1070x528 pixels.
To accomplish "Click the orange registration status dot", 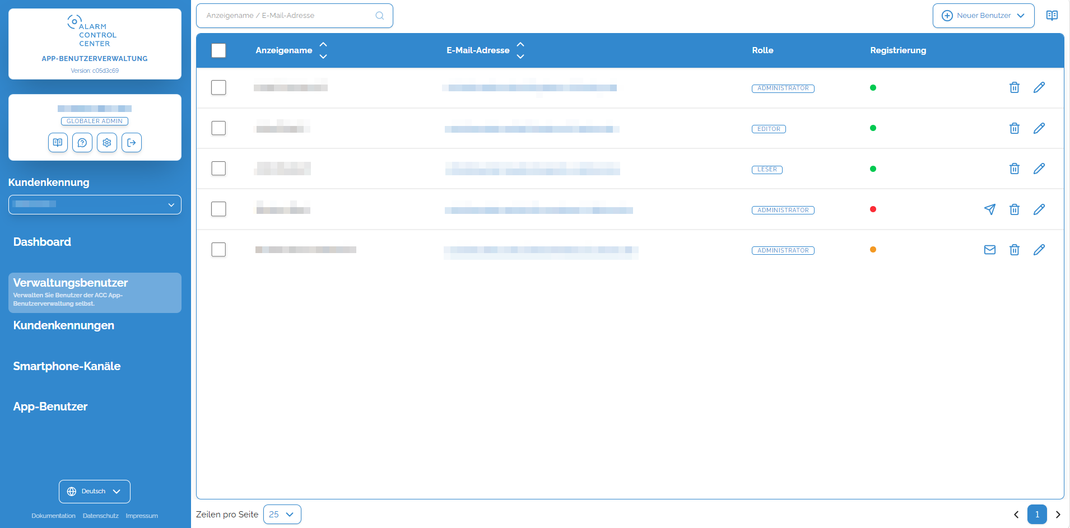I will pyautogui.click(x=873, y=250).
